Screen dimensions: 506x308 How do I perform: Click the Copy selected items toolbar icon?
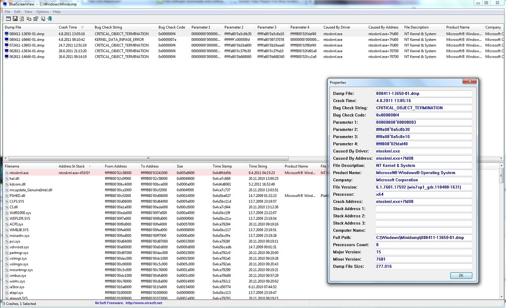[x=29, y=18]
